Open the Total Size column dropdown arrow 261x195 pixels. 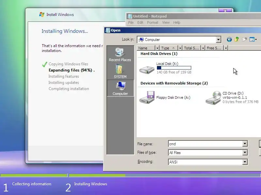[203, 48]
